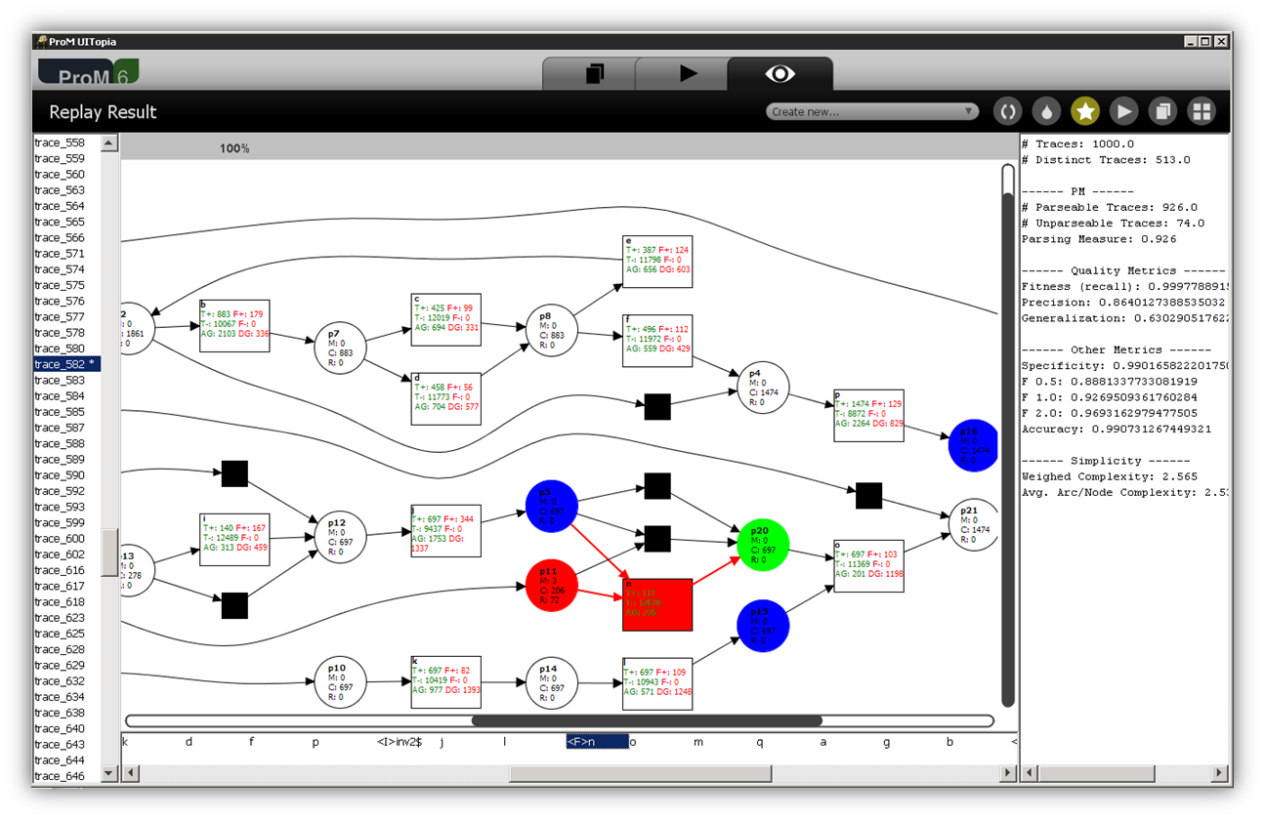
Task: Click transition o box
Action: [x=868, y=566]
